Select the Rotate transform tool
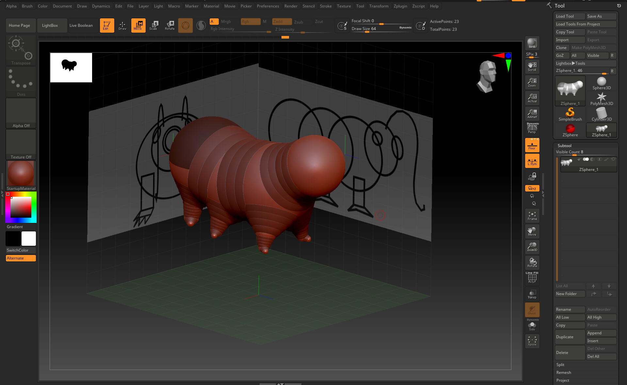 coord(170,25)
